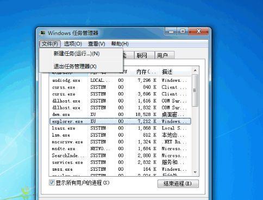Click the 18,528 K memory value

pyautogui.click(x=146, y=114)
